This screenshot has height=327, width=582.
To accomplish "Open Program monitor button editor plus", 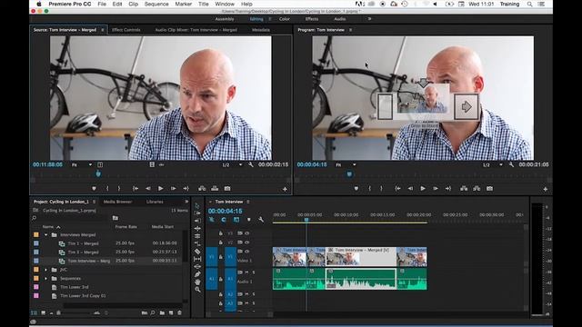I will pos(546,189).
